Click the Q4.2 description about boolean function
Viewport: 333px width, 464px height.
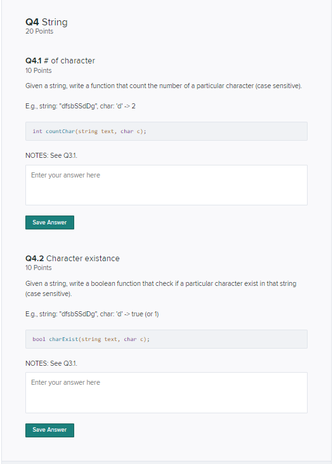161,288
